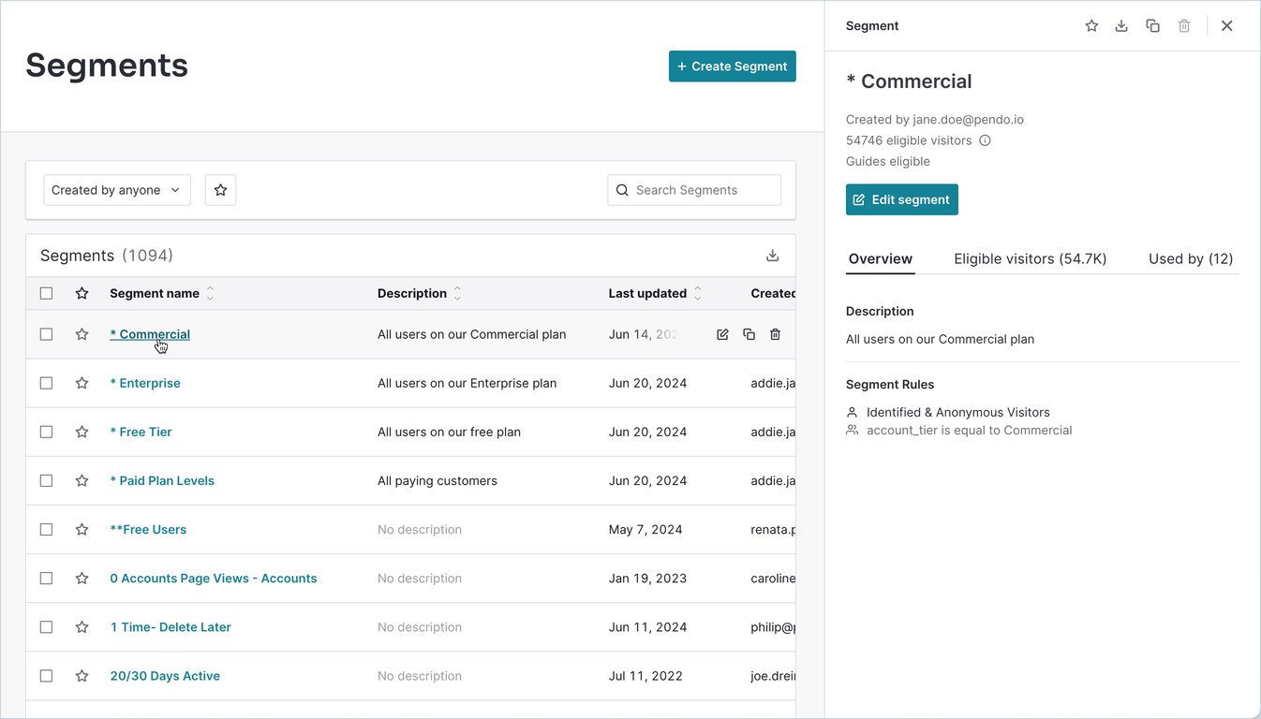
Task: Click edit icon in Commercial segment row
Action: tap(722, 334)
